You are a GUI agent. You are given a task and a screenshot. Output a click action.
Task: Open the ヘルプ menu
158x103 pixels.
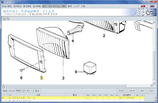[76, 6]
